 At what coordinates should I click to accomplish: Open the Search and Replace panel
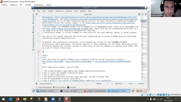44,87
